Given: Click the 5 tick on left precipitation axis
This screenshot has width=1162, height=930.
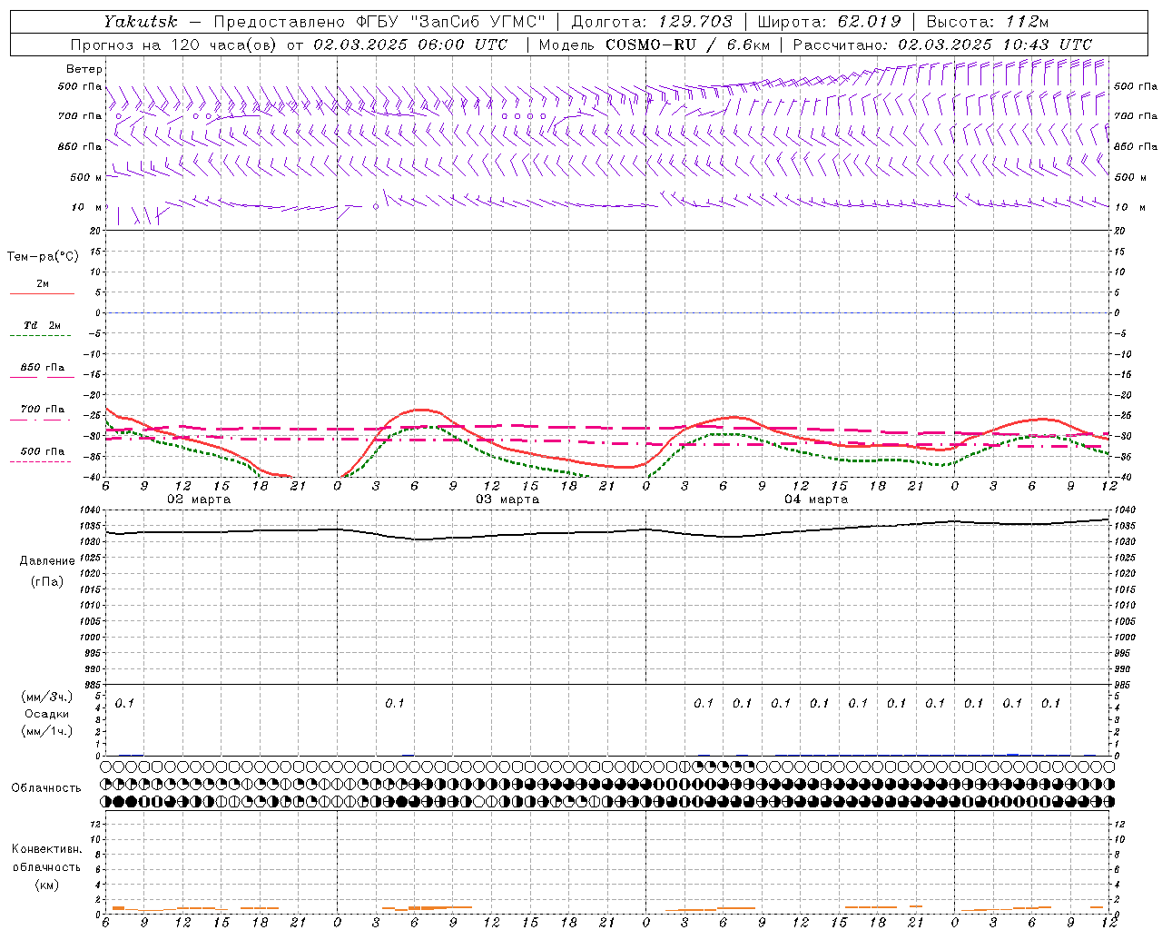Looking at the screenshot, I should tap(99, 696).
